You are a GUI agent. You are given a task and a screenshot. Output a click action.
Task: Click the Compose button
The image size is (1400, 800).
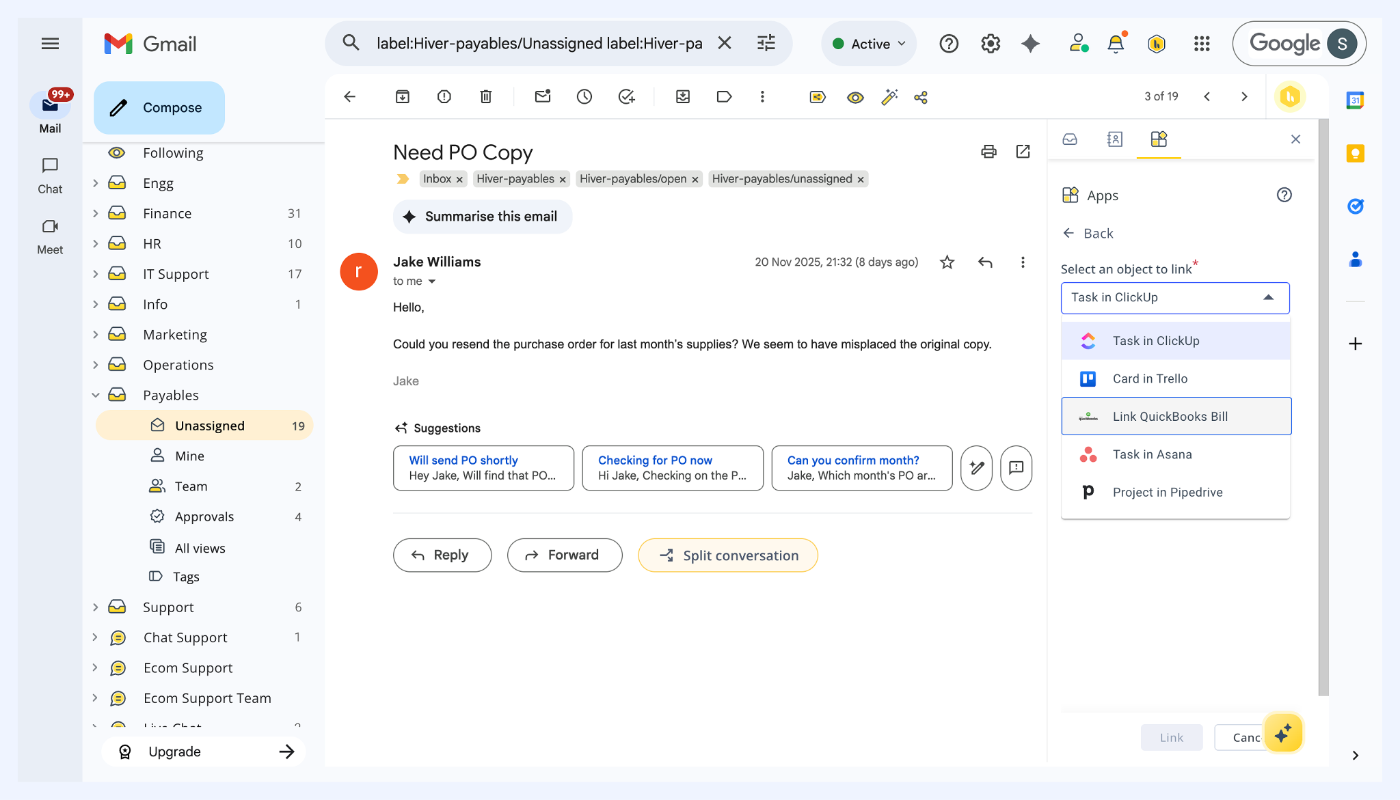pos(159,108)
